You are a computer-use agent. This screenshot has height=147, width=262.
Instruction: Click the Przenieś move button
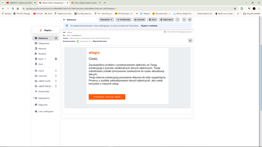pos(140,20)
